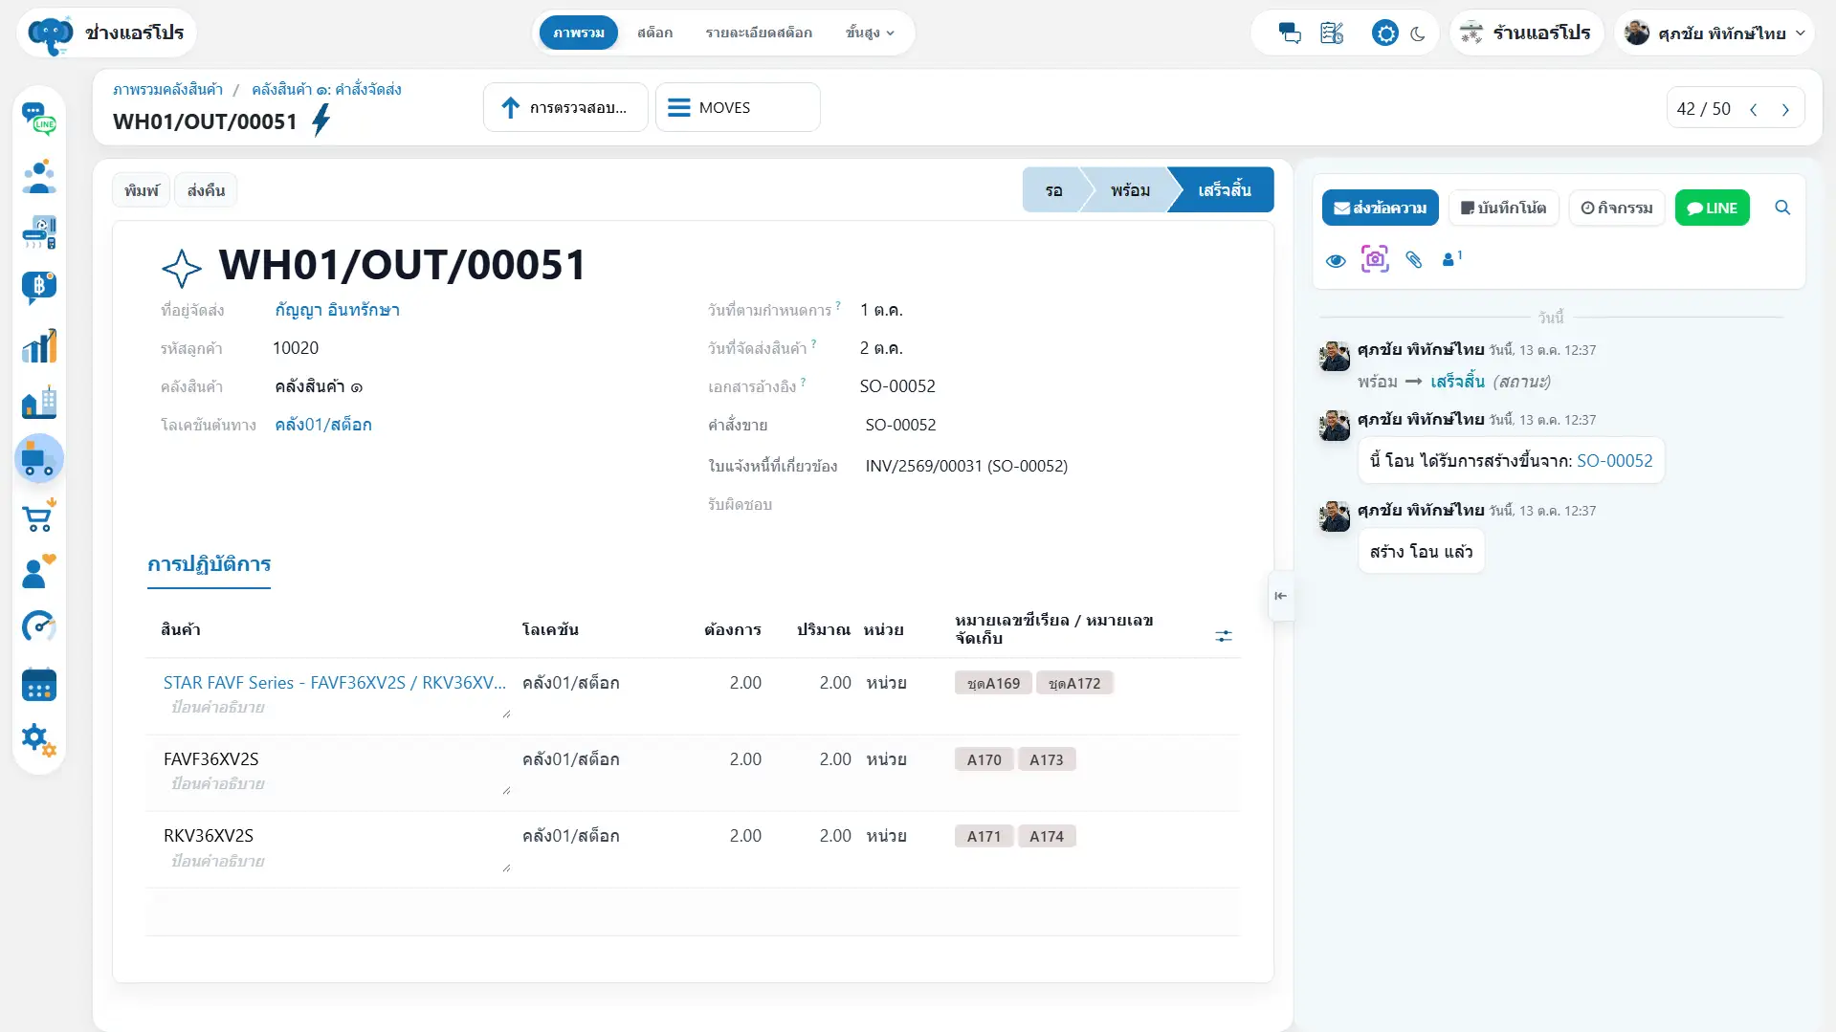Open the ร้านแอร์โปร company selector
This screenshot has width=1836, height=1032.
pos(1526,33)
